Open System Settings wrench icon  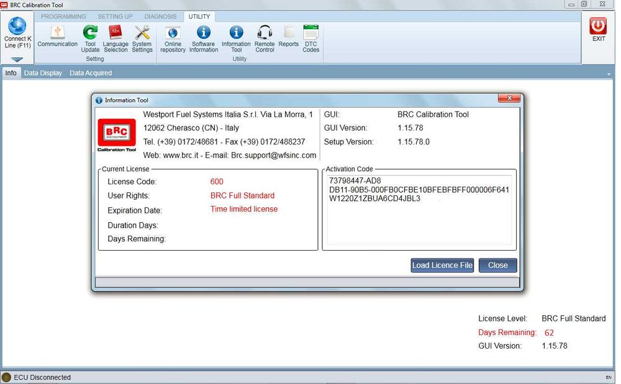(142, 32)
